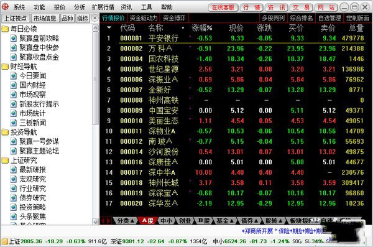
Task: Click the 交易 button
Action: pos(302,7)
